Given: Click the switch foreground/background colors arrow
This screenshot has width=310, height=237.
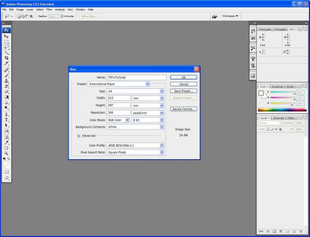Looking at the screenshot, I should click(8, 158).
